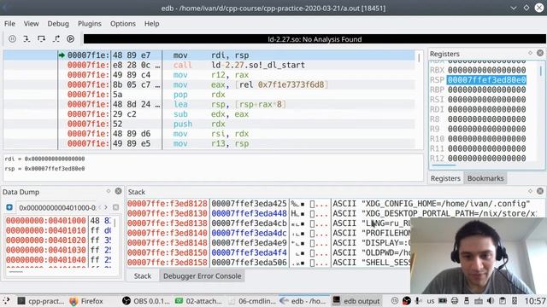
Task: Open the OBS 0.0.1 taskbar entry
Action: click(146, 301)
